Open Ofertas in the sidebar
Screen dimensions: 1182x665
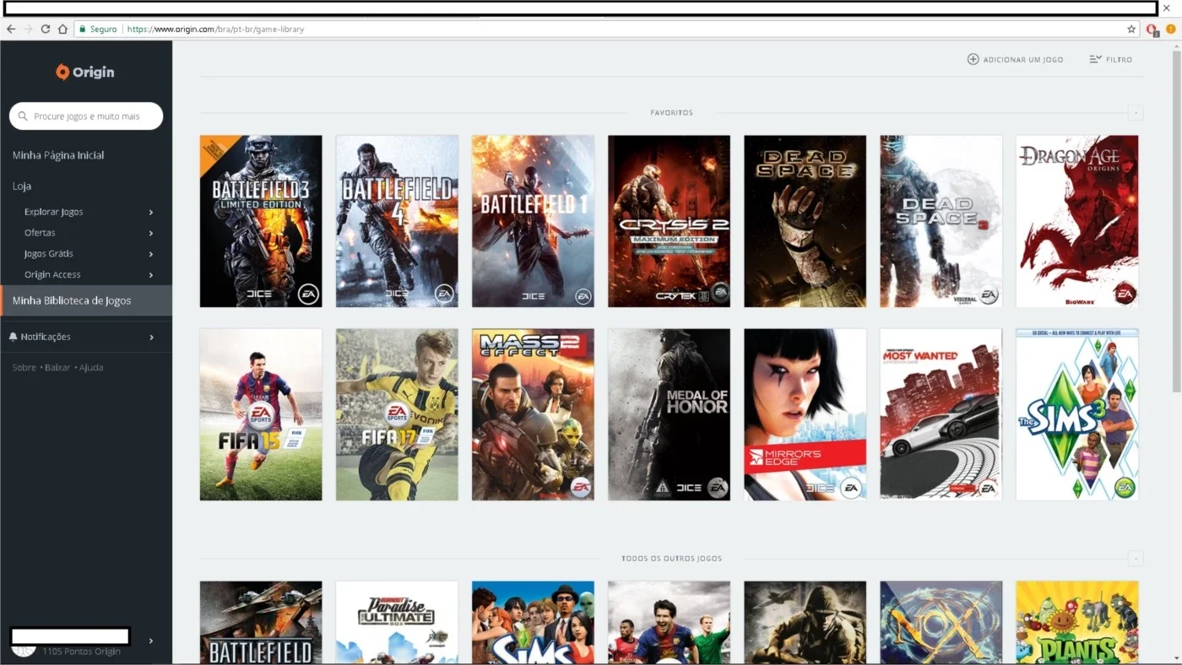point(40,233)
